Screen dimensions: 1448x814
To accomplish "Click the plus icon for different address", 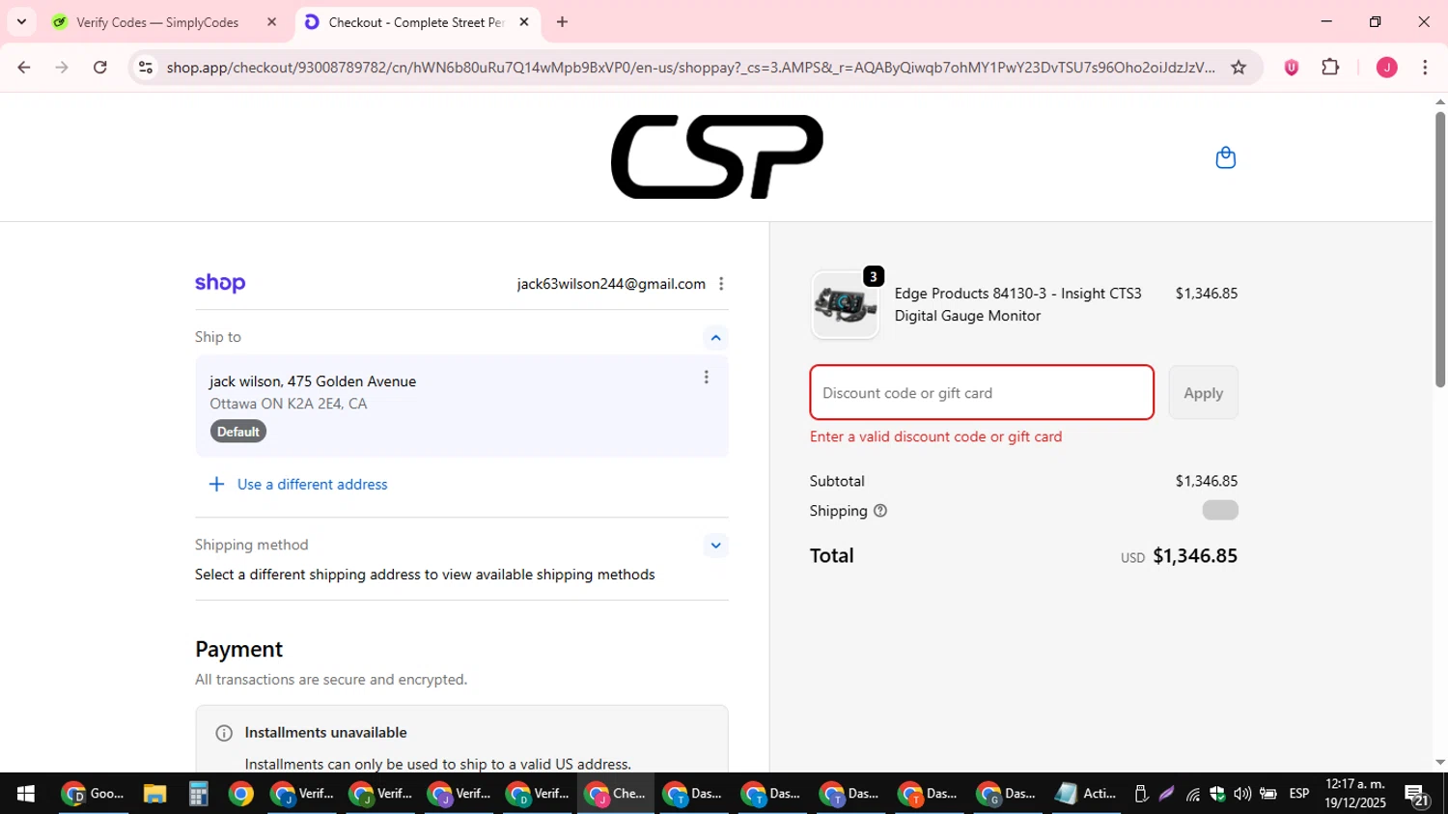I will tap(217, 485).
